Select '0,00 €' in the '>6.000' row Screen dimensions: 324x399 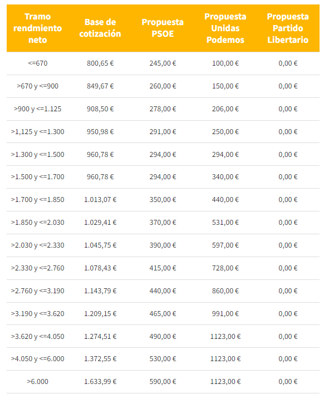pos(288,382)
